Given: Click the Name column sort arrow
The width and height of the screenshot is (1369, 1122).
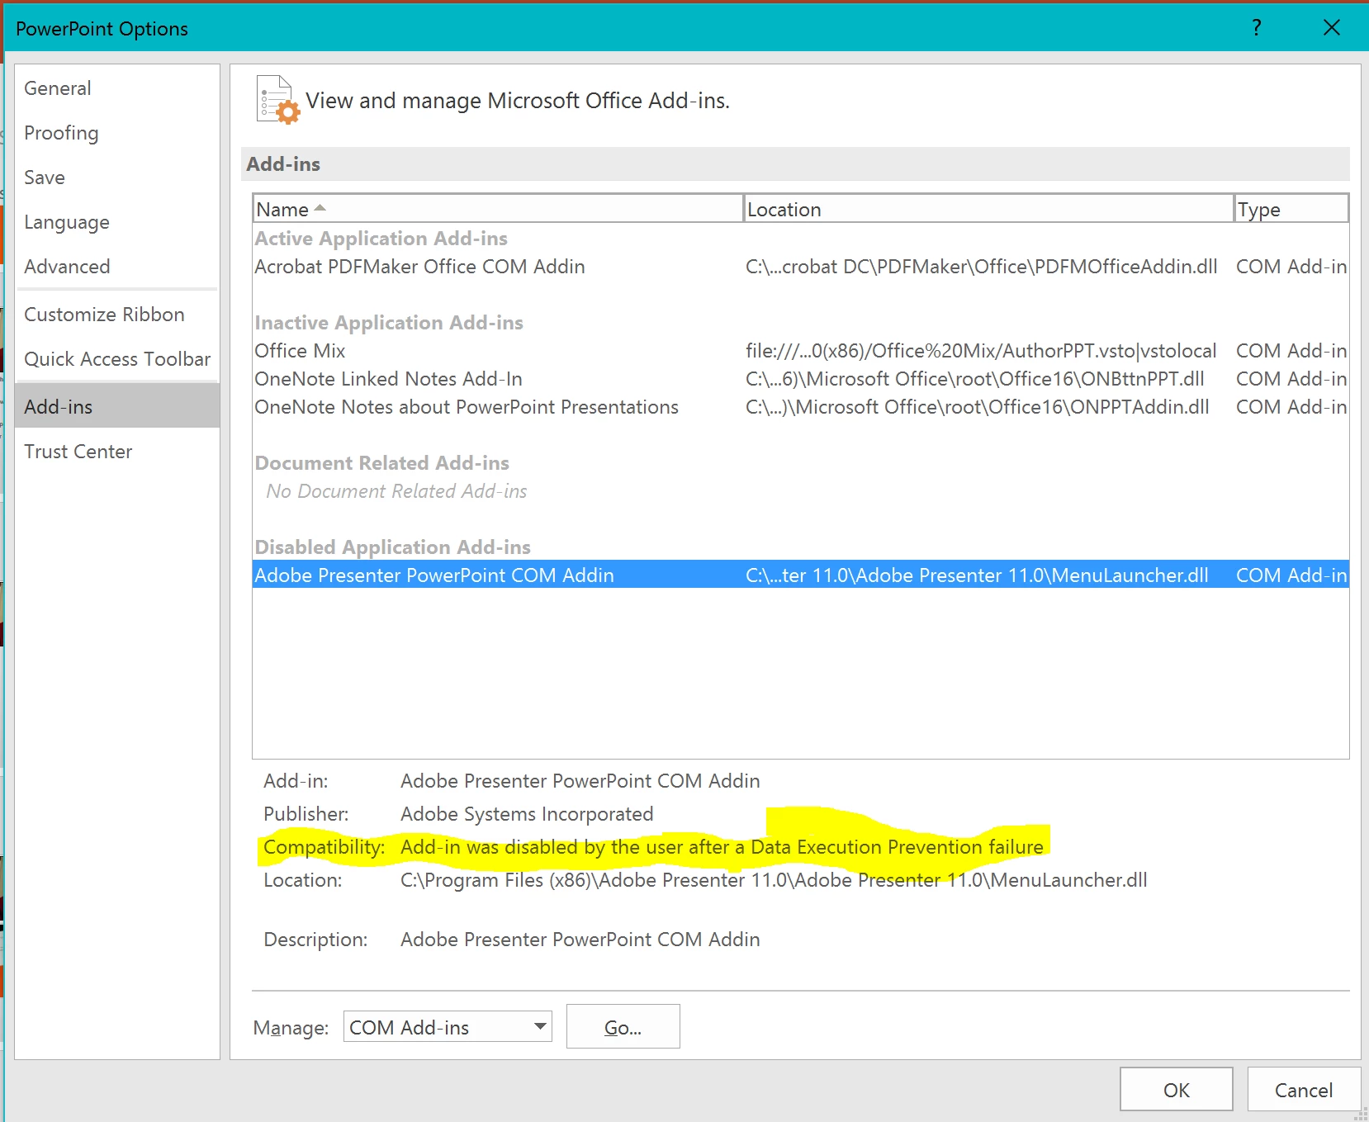Looking at the screenshot, I should 320,208.
